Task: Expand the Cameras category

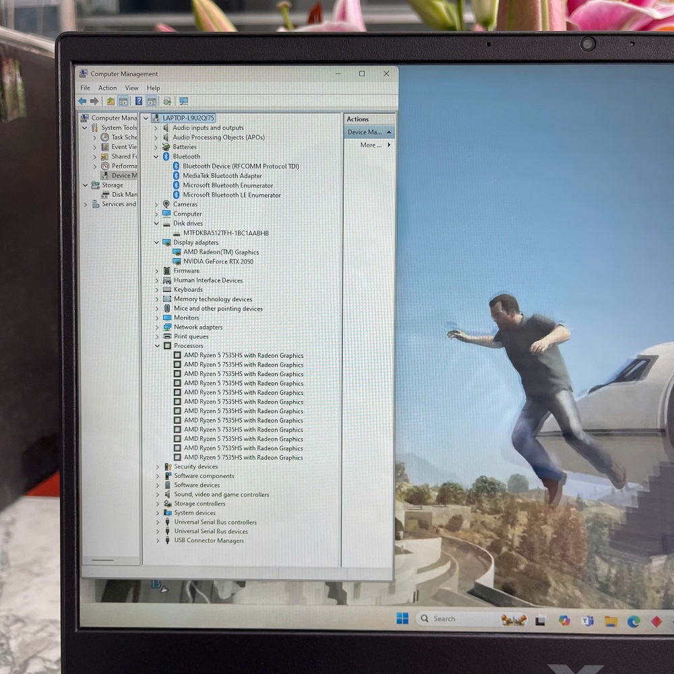Action: [x=156, y=205]
